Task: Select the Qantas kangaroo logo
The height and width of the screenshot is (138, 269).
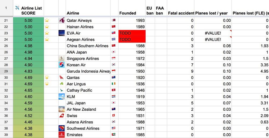Action: [62, 78]
